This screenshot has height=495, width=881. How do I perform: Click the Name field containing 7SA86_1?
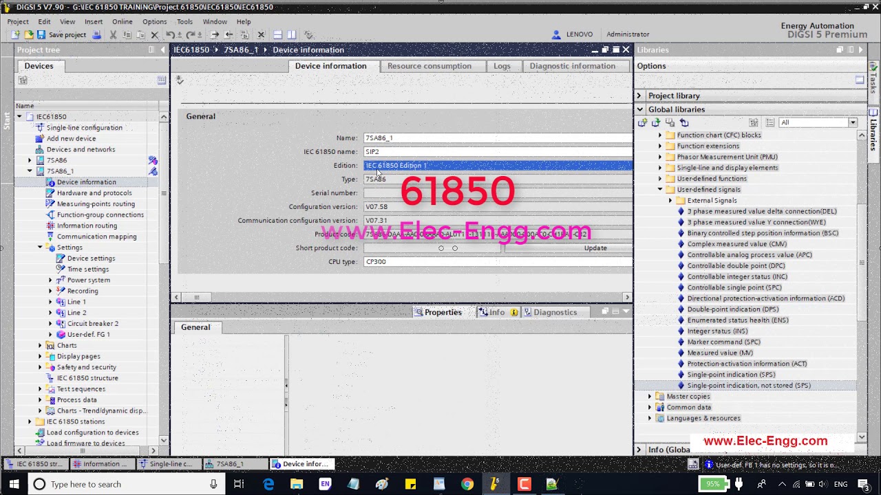tap(498, 137)
